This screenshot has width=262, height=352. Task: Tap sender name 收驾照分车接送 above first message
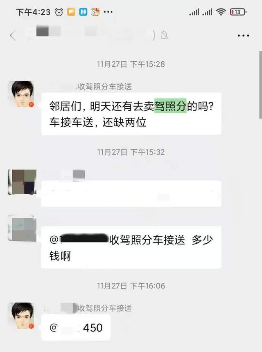[x=104, y=87]
